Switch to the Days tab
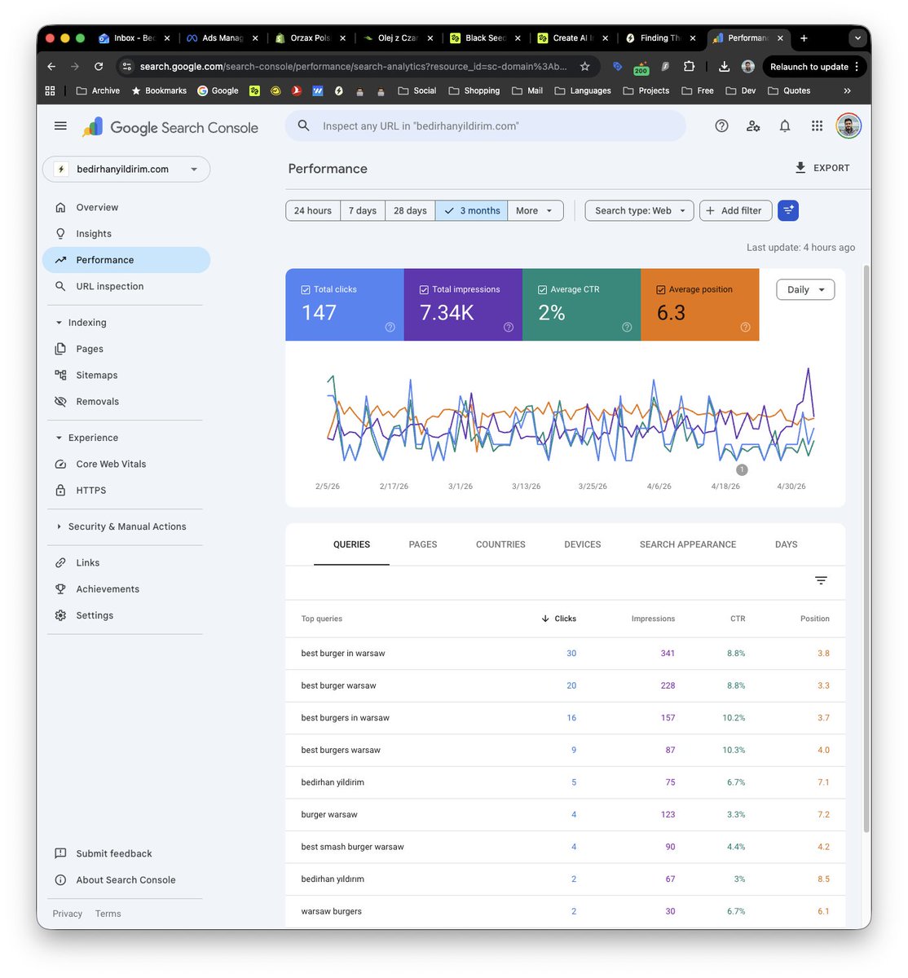This screenshot has width=908, height=978. click(x=787, y=544)
